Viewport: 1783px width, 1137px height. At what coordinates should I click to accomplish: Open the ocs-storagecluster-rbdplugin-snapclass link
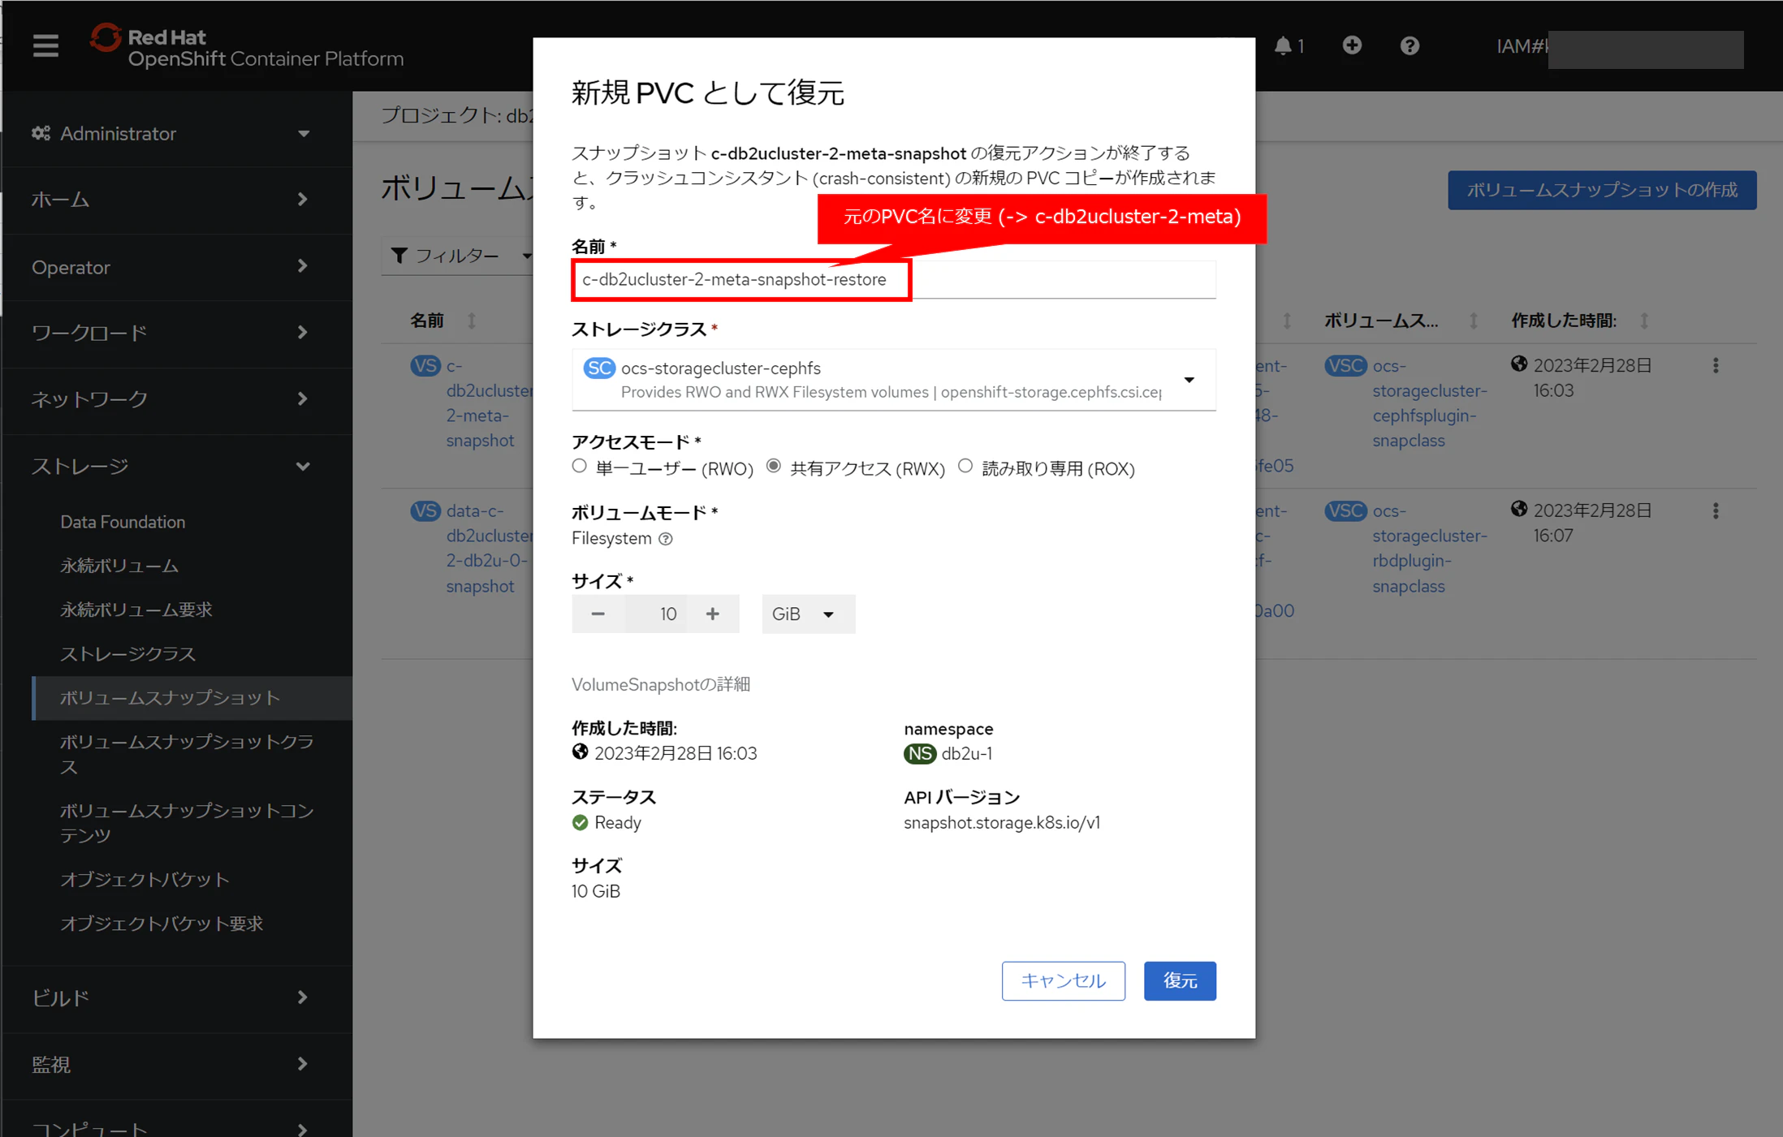coord(1430,549)
